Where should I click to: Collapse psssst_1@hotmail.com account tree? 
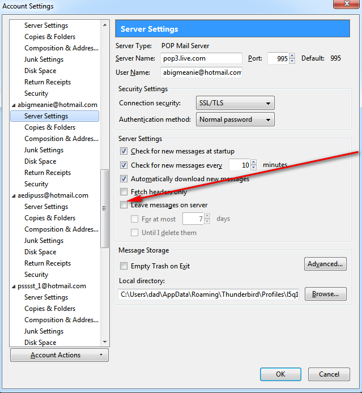[14, 287]
